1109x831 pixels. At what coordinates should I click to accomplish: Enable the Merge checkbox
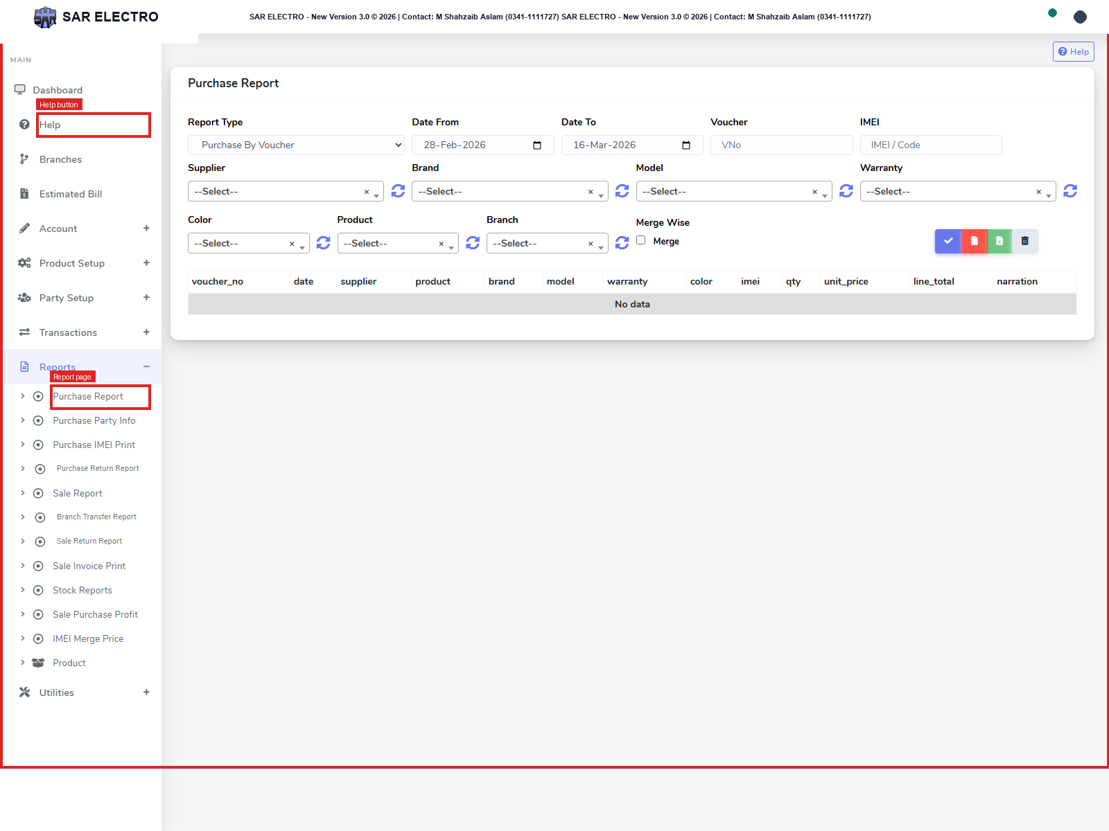641,240
